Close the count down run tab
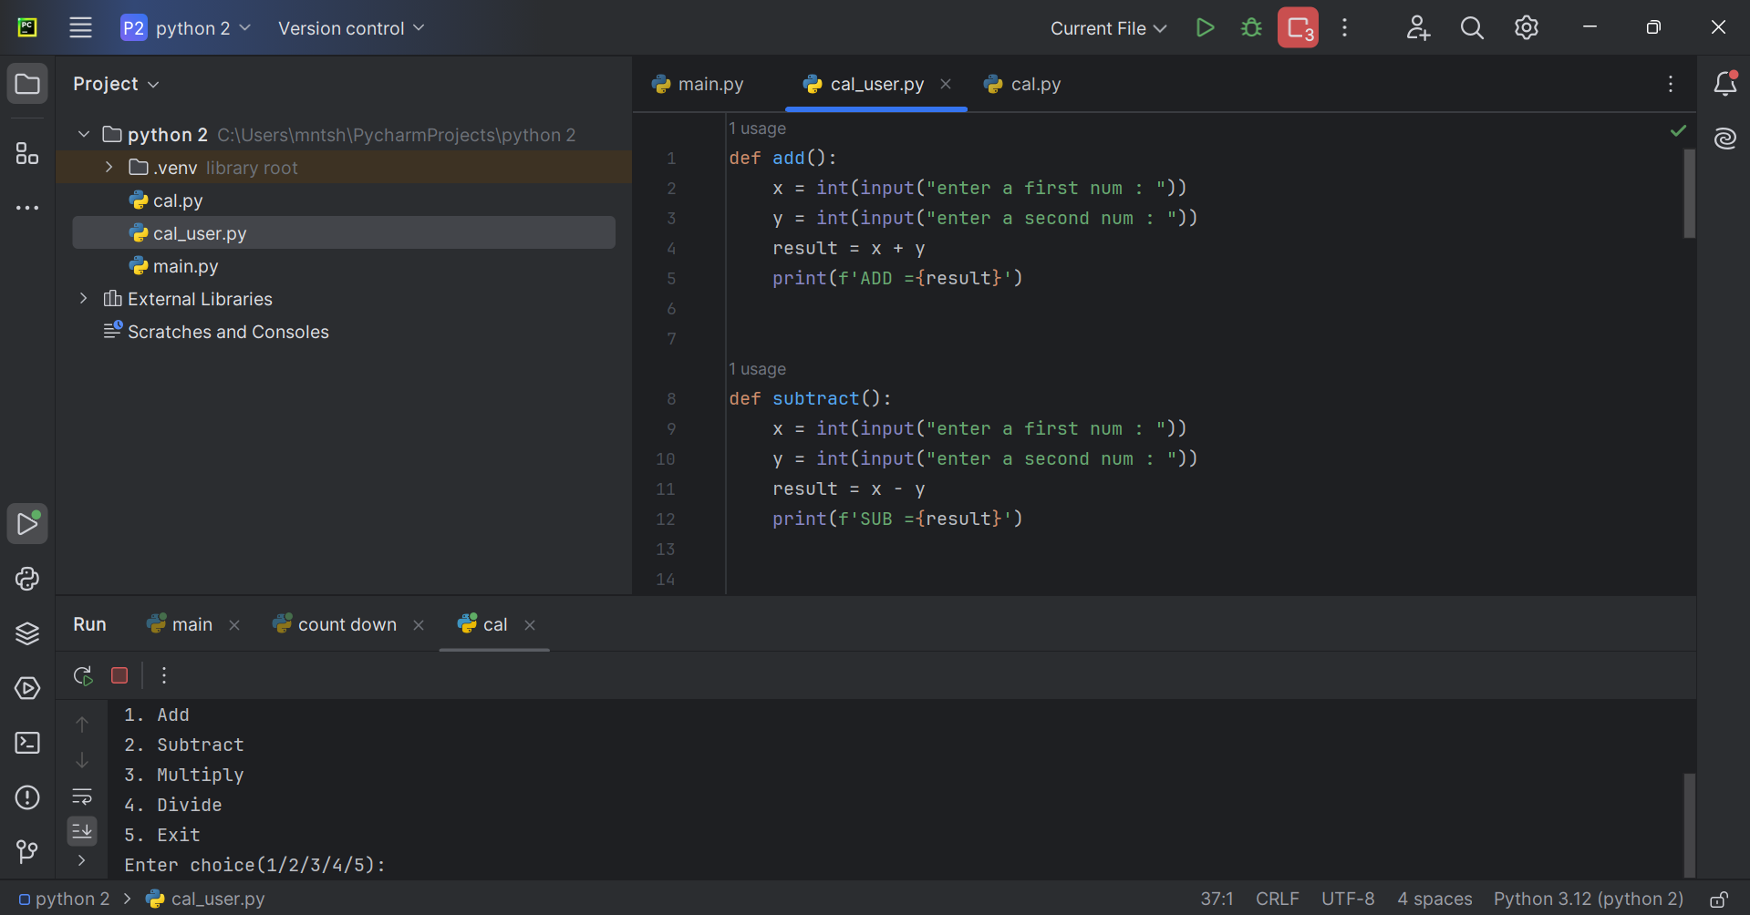This screenshot has width=1750, height=915. pos(419,625)
